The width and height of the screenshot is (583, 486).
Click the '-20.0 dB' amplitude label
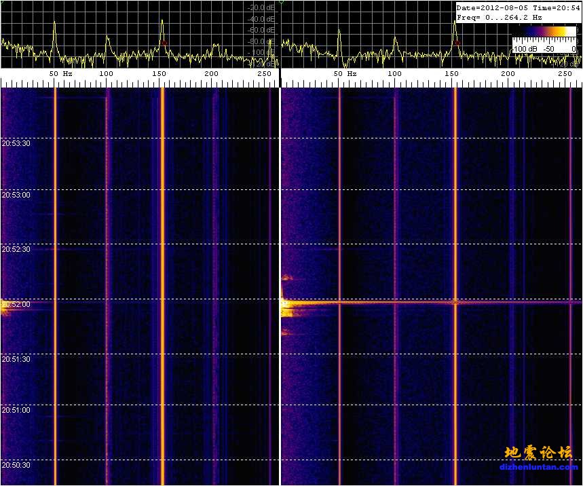tap(261, 7)
